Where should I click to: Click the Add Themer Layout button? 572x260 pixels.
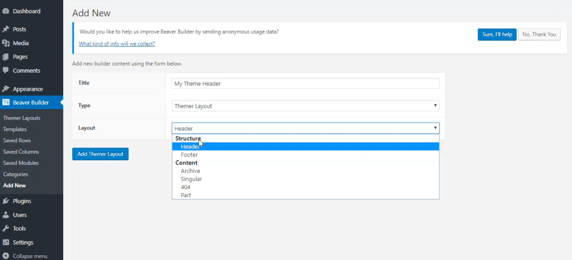tap(100, 154)
